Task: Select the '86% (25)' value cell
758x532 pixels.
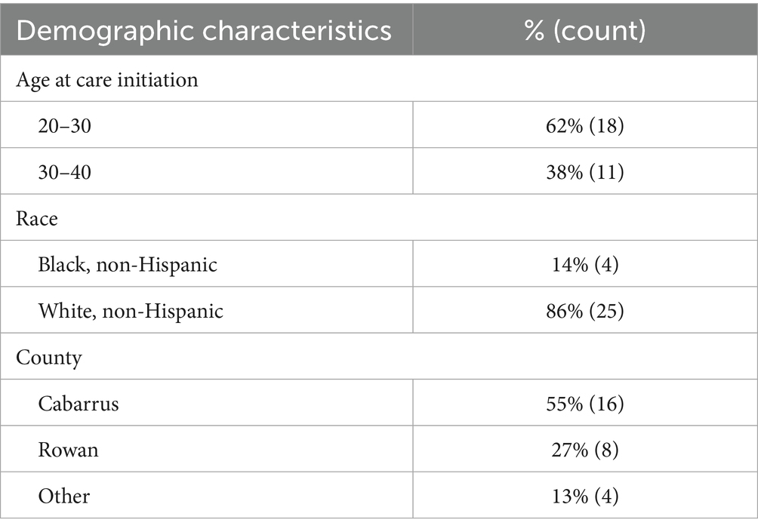Action: pos(585,310)
